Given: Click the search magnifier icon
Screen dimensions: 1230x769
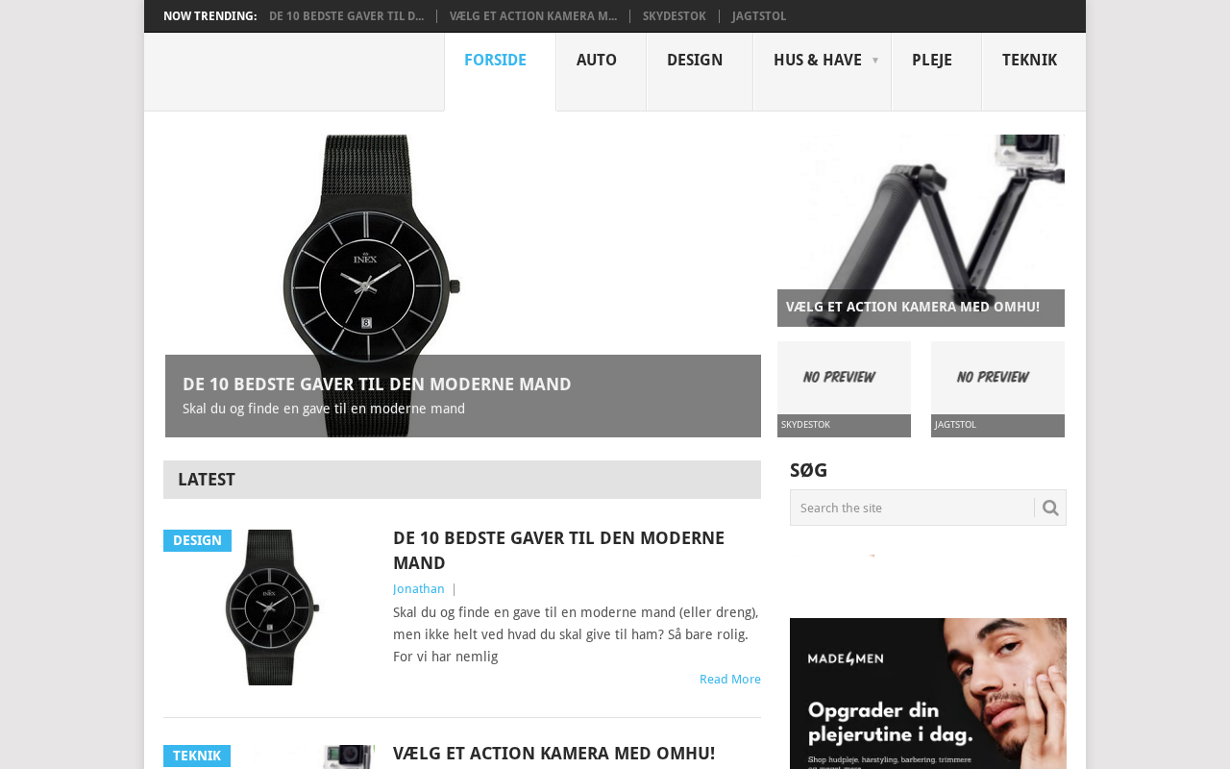Looking at the screenshot, I should (x=1050, y=508).
